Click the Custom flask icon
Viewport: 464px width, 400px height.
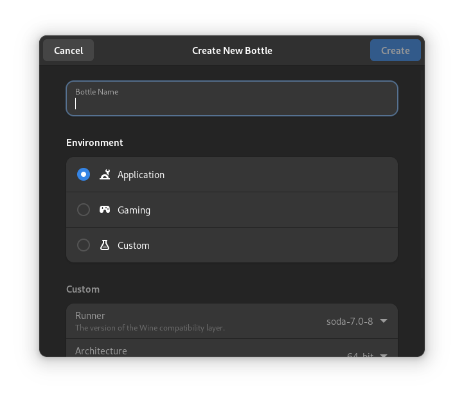coord(105,245)
